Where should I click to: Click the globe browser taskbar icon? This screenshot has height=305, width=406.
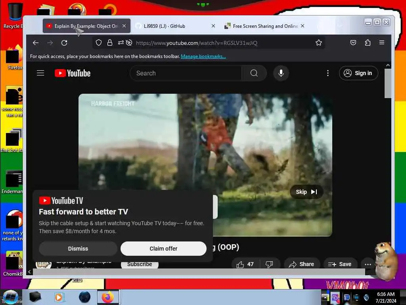85,297
